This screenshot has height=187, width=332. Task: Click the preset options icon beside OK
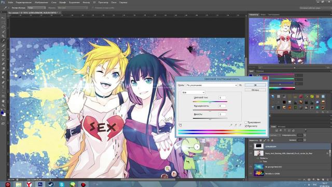coord(241,85)
